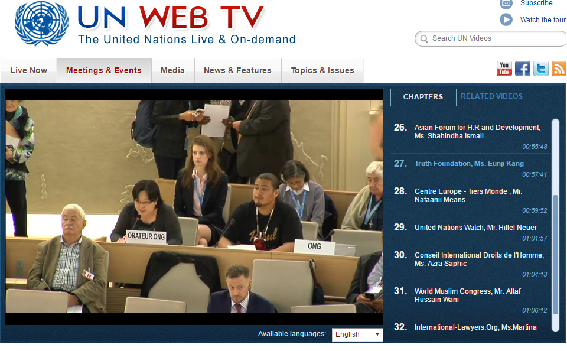Jump to chapter 30 Conseil International Droits de l'Homme

[470, 264]
